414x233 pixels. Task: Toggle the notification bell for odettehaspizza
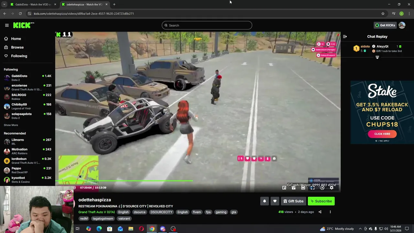265,201
